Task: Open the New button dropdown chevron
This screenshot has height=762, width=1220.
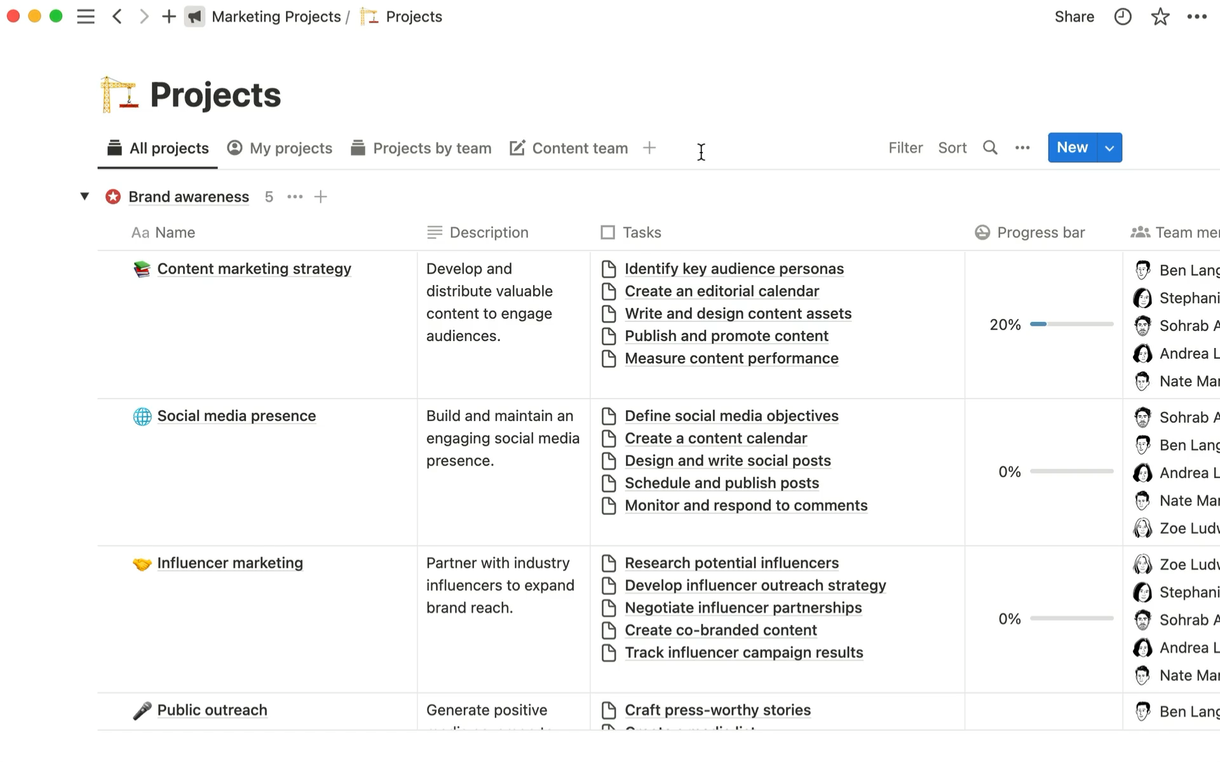Action: click(1109, 147)
